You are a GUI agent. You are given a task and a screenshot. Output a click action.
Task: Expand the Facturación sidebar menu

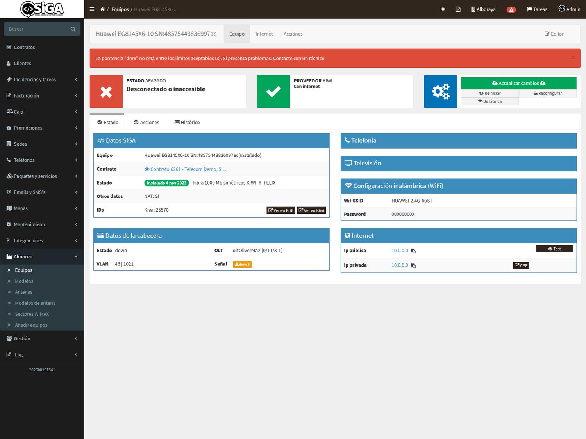[x=42, y=96]
